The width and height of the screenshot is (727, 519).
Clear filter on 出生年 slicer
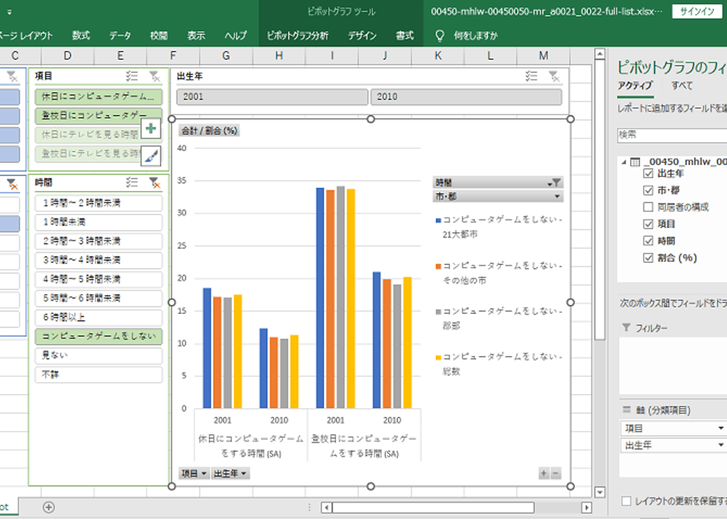pyautogui.click(x=554, y=76)
